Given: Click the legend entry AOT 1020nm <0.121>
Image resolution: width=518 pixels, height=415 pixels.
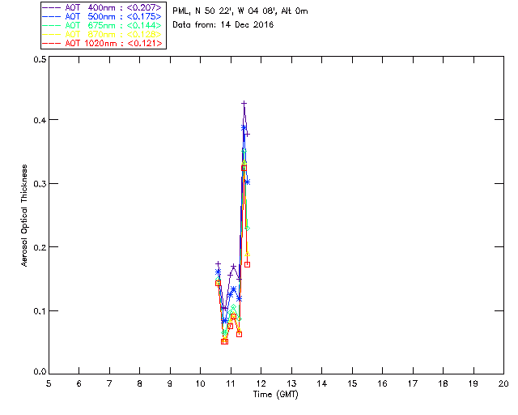Looking at the screenshot, I should pos(103,43).
